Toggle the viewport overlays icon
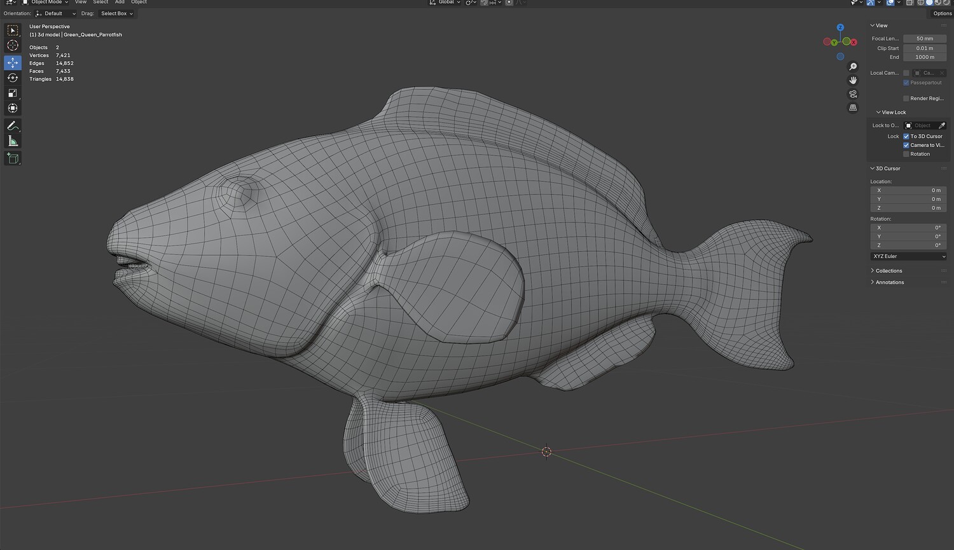 [890, 3]
